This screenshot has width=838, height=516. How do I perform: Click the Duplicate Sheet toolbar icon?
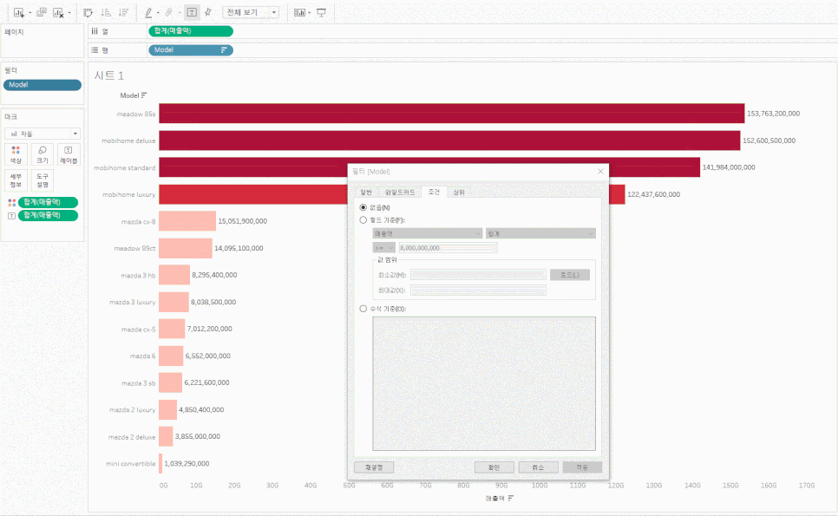(41, 12)
